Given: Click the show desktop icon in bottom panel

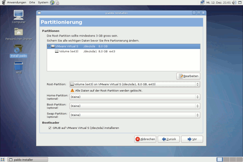Looking at the screenshot, I should pyautogui.click(x=3, y=159).
